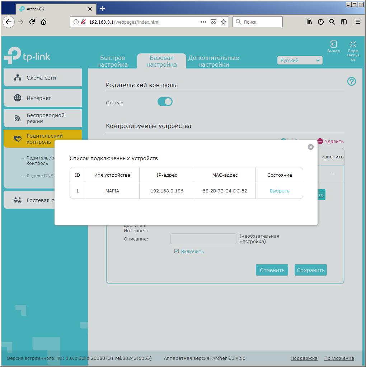366x367 pixels.
Task: Open Схема сети in sidebar
Action: click(x=42, y=78)
